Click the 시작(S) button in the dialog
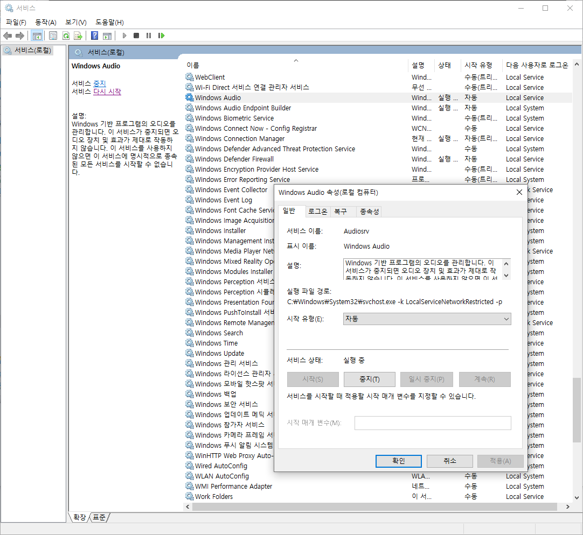 point(313,379)
